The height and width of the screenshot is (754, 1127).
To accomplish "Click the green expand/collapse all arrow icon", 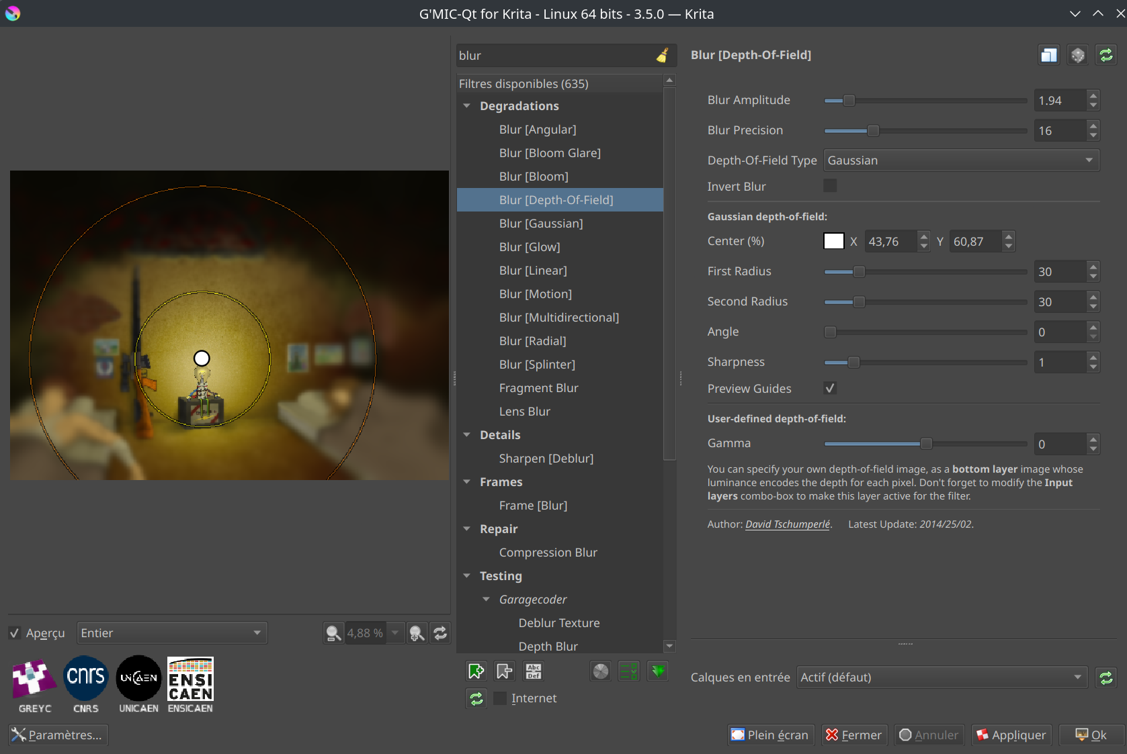I will tap(658, 671).
